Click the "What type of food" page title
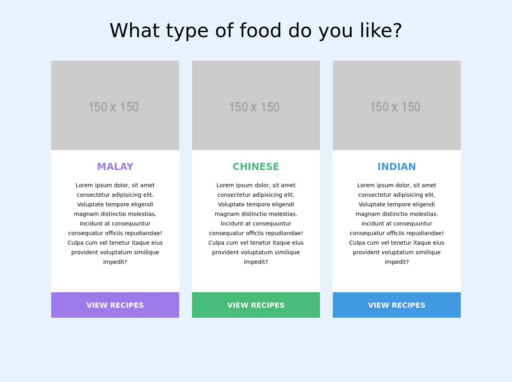The image size is (512, 382). (x=256, y=31)
